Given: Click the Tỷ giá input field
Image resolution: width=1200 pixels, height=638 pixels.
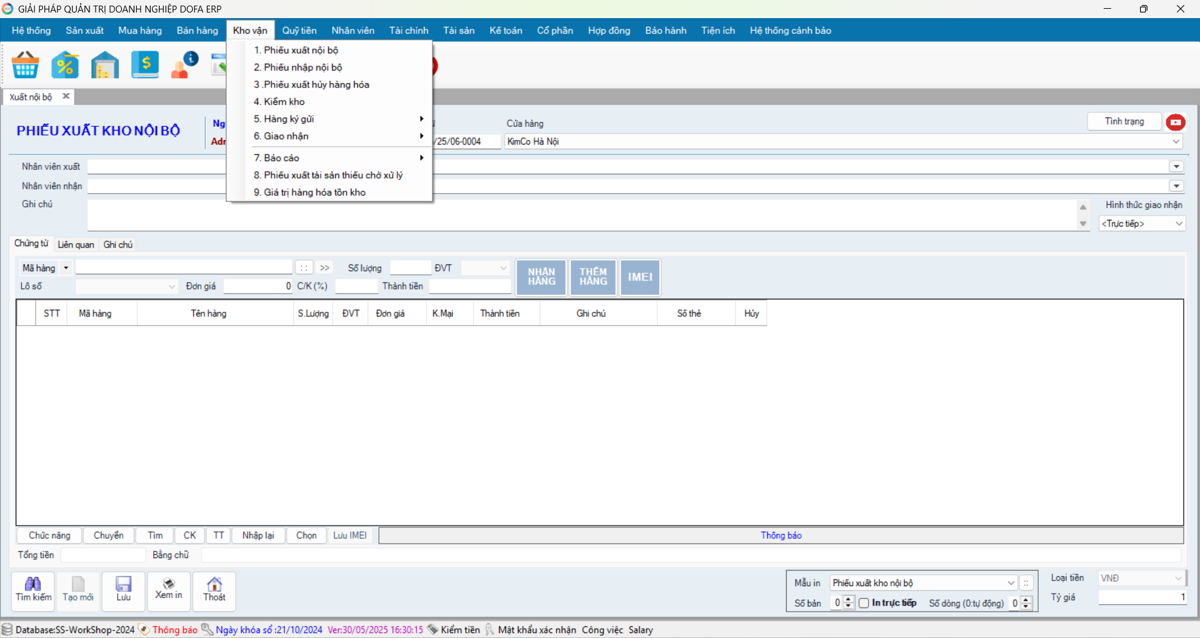Looking at the screenshot, I should point(1142,597).
